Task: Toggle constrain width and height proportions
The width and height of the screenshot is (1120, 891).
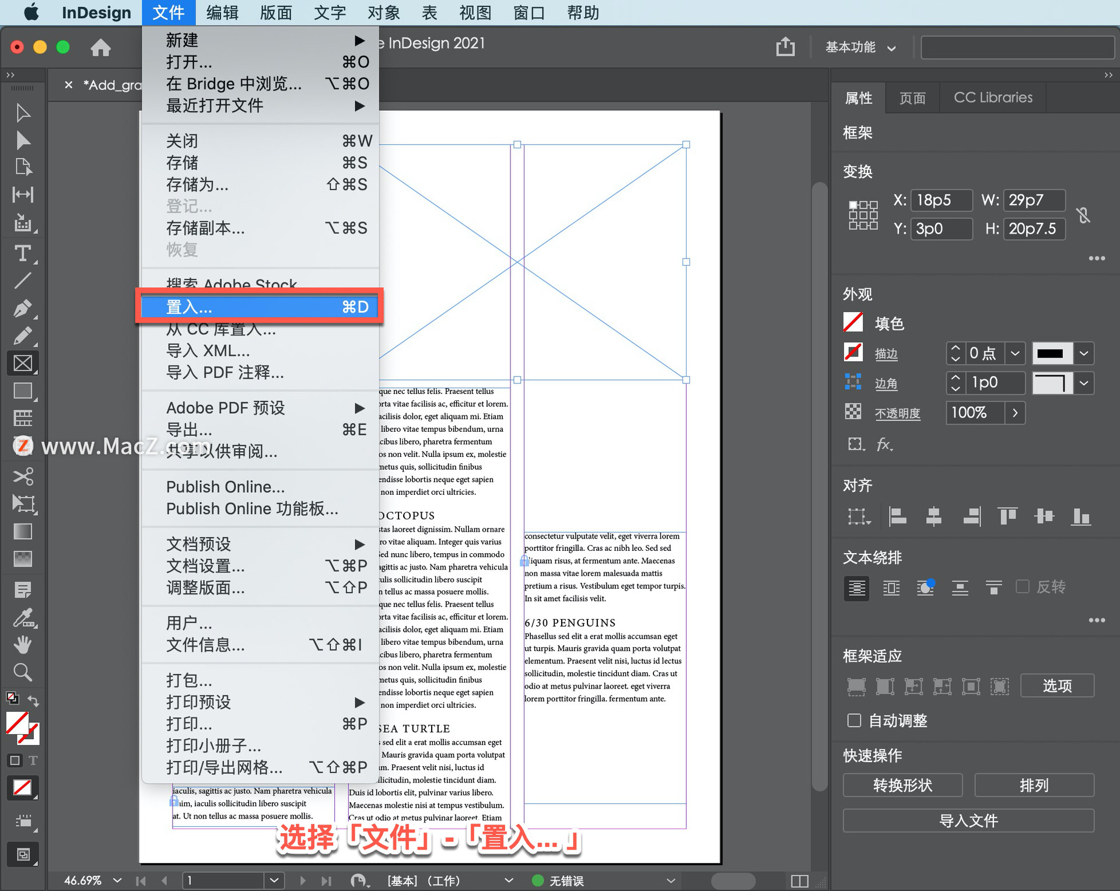Action: (1083, 215)
